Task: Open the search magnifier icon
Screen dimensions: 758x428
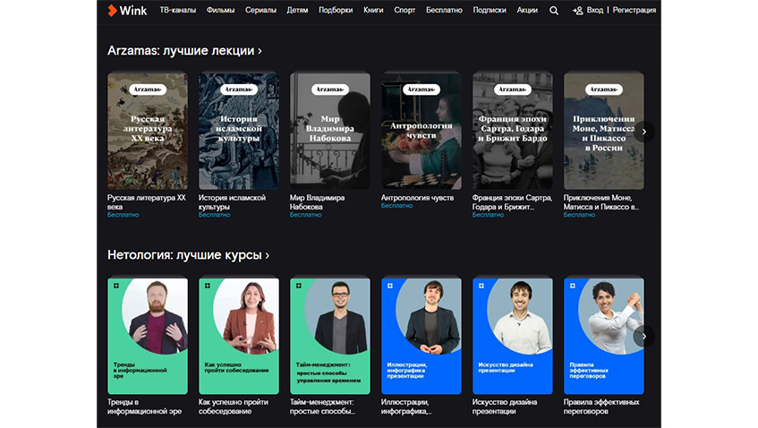Action: coord(554,10)
